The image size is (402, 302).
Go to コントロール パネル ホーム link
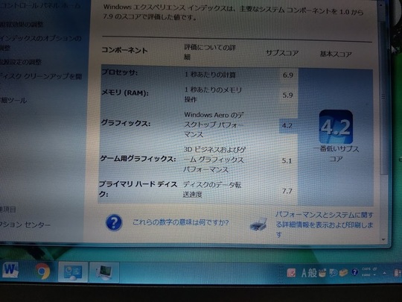pos(40,5)
